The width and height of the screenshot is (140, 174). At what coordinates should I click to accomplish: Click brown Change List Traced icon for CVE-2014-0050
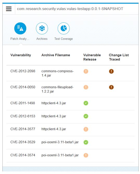[111, 87]
